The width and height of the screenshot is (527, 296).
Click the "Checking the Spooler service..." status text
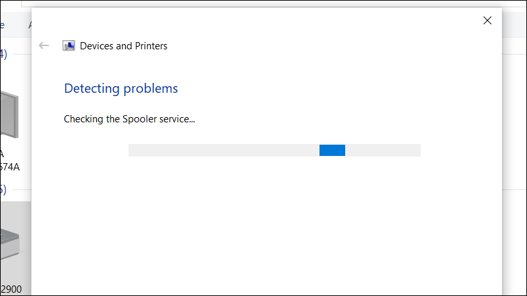click(129, 119)
